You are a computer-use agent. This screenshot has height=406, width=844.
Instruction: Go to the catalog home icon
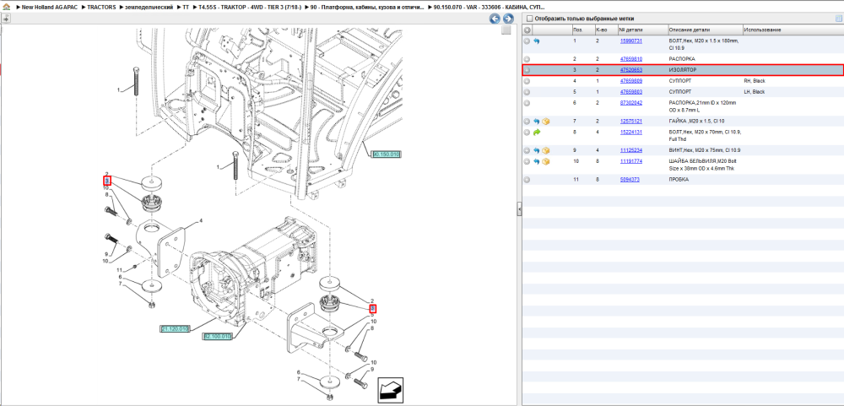(7, 8)
